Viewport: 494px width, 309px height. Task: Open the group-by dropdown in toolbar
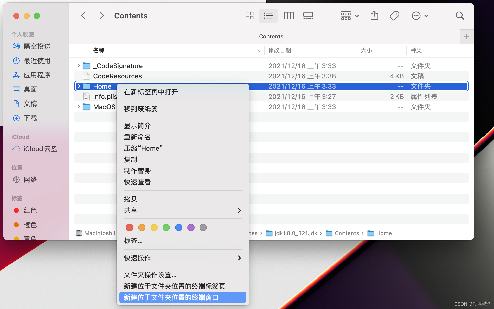[x=350, y=16]
